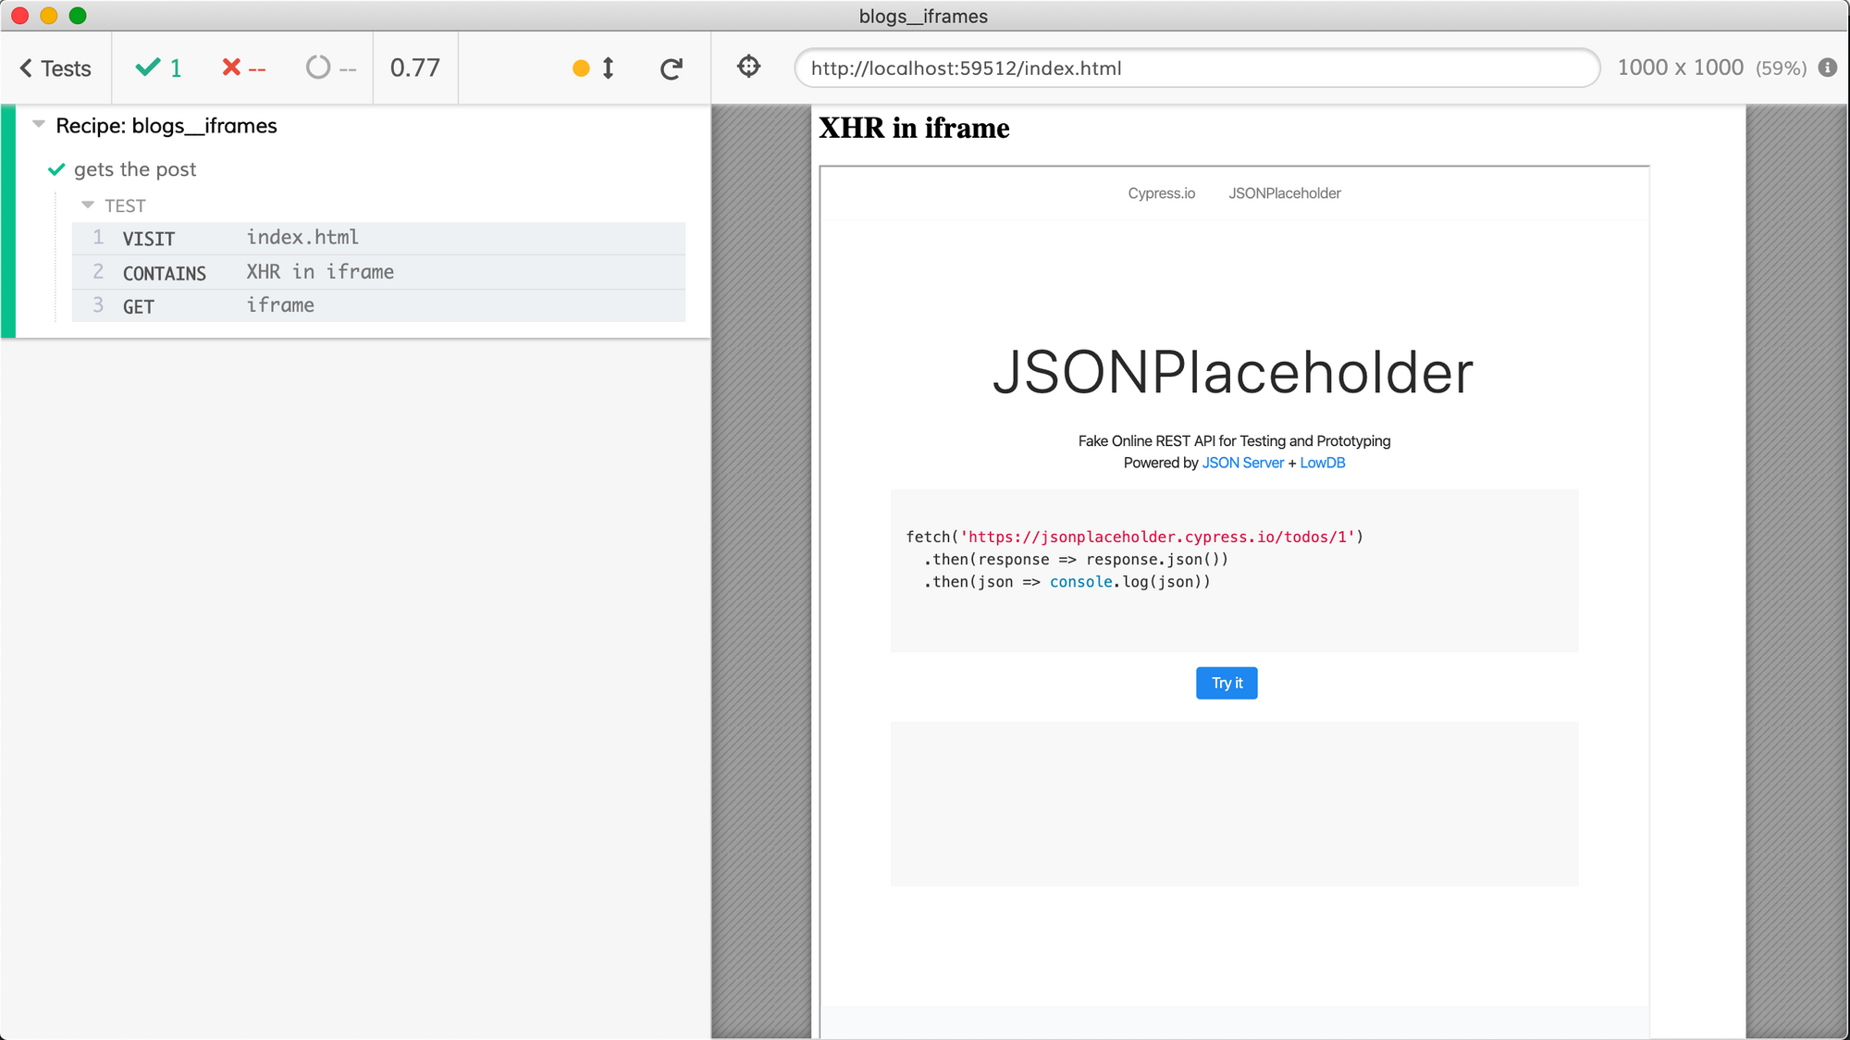
Task: Open the JSON Server link
Action: click(x=1242, y=463)
